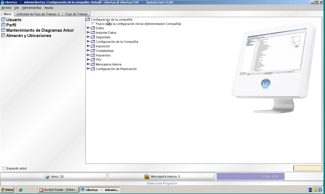Click the root folder icon of Configuración de la compañía
This screenshot has width=325, height=194.
pos(88,19)
